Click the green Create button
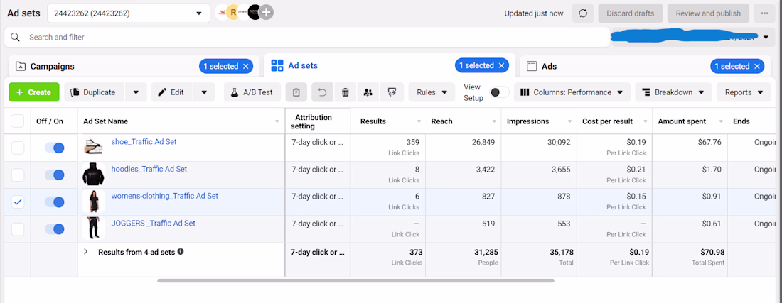The image size is (782, 303). point(34,92)
